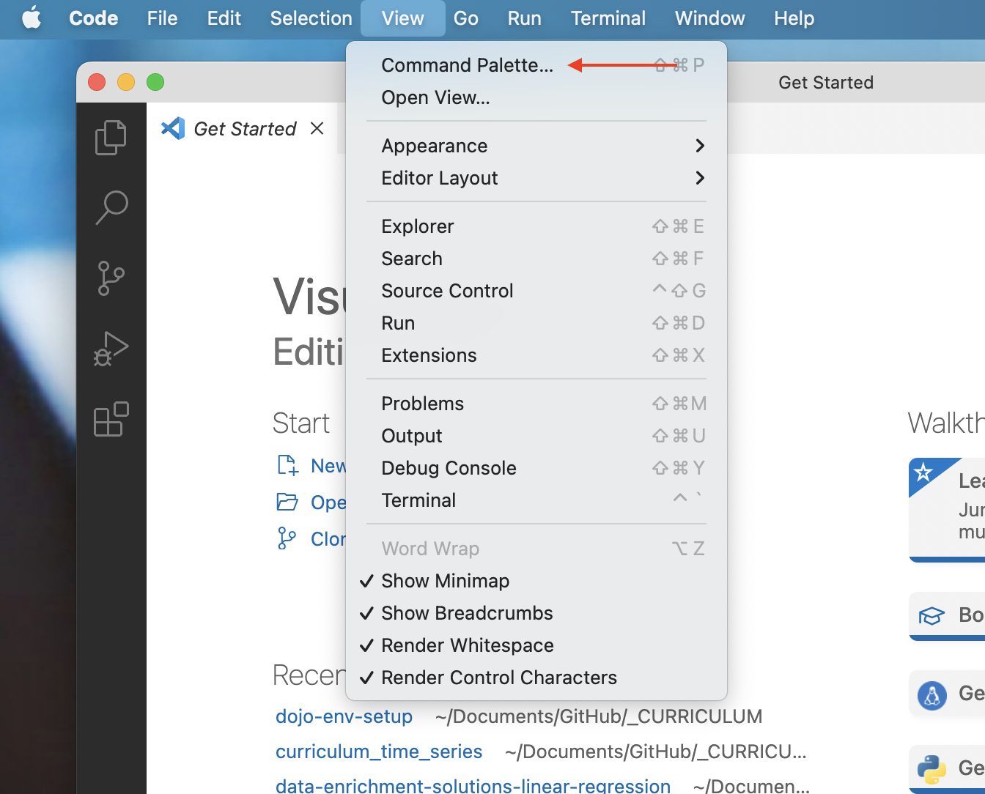Open Run and Debug icon in activity bar

pos(111,349)
